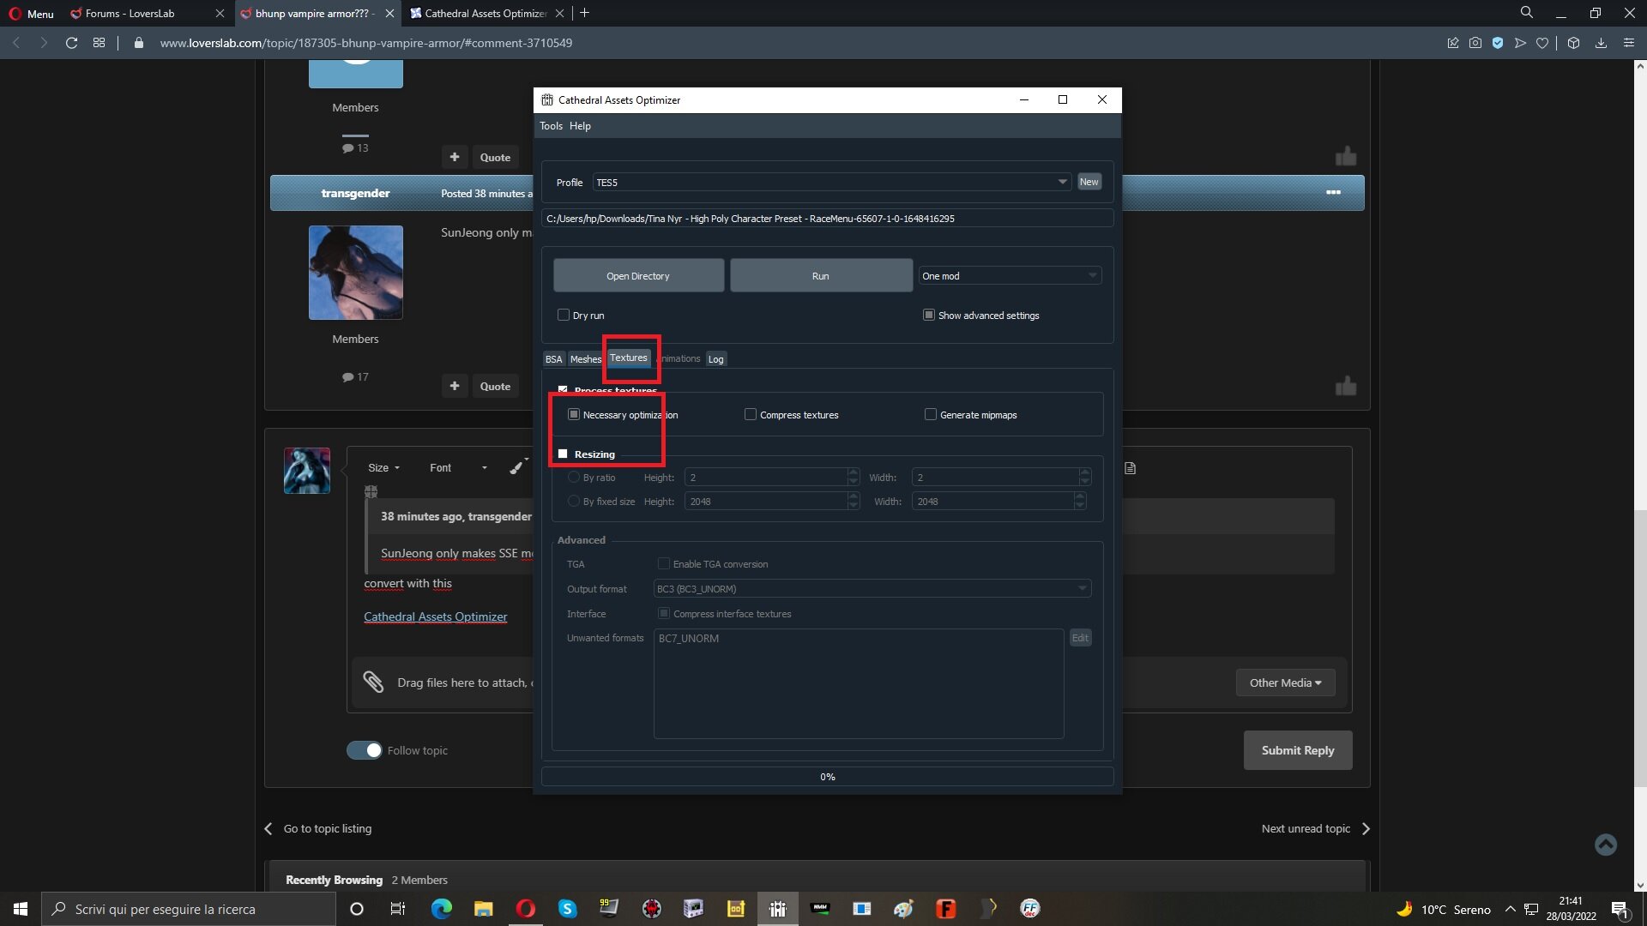The image size is (1647, 926).
Task: Step the fixed size Width 2048 spinner
Action: 1079,502
